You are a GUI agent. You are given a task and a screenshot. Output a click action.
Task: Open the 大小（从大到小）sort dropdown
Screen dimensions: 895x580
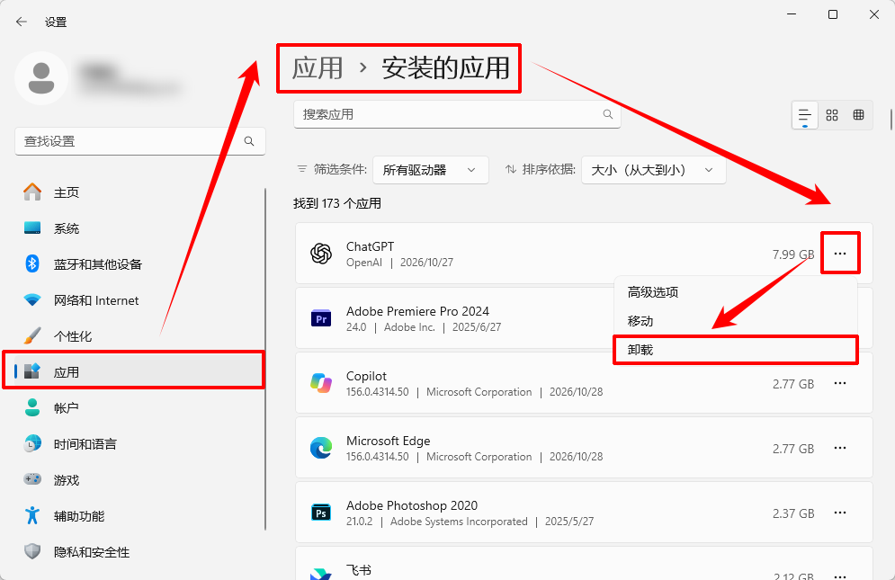point(654,170)
